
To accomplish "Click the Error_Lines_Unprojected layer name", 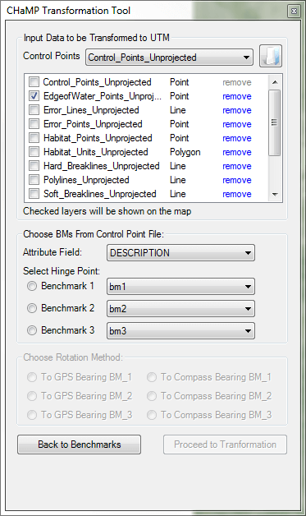I will (91, 110).
